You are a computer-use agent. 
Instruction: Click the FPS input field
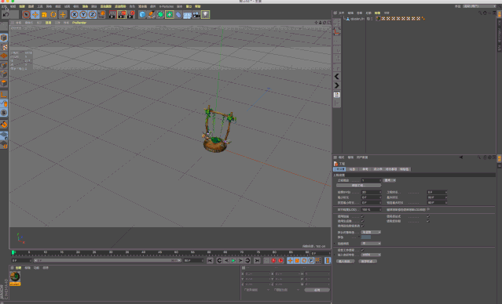point(371,192)
